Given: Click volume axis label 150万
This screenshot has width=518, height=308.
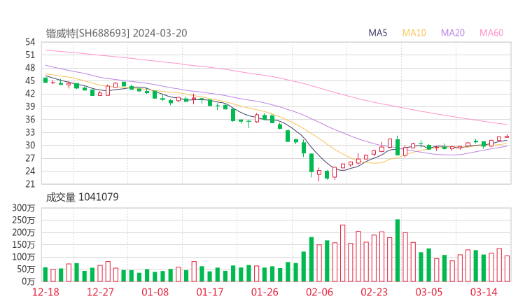Looking at the screenshot, I should point(24,244).
